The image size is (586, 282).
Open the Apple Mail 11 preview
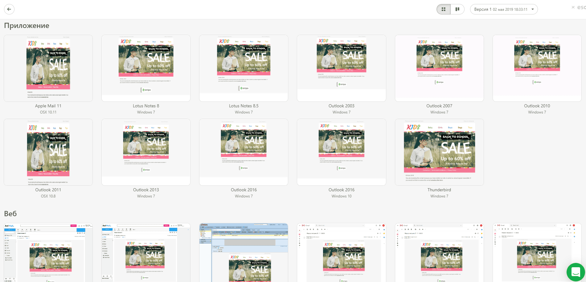[48, 68]
